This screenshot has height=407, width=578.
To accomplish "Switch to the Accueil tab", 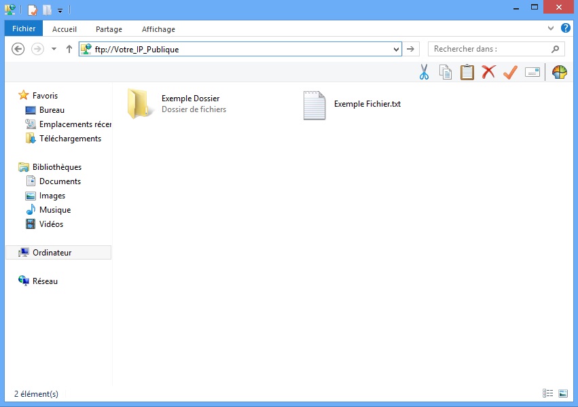I will pyautogui.click(x=65, y=29).
